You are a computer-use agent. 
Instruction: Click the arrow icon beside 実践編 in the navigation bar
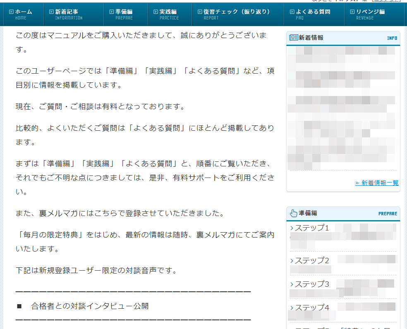(x=156, y=12)
